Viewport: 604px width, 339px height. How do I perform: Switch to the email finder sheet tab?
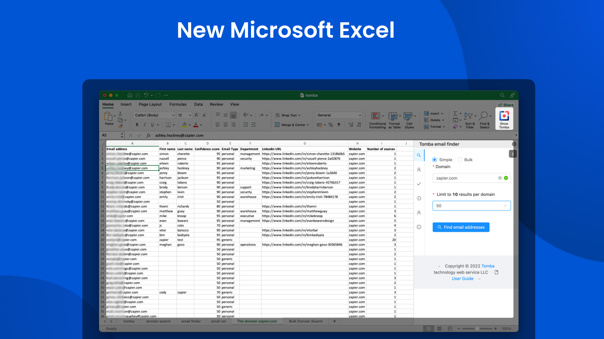pyautogui.click(x=191, y=321)
